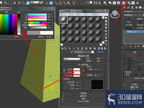The height and width of the screenshot is (108, 144).
Task: Click Show Shaded Material in Viewport icon
Action: click(x=95, y=48)
